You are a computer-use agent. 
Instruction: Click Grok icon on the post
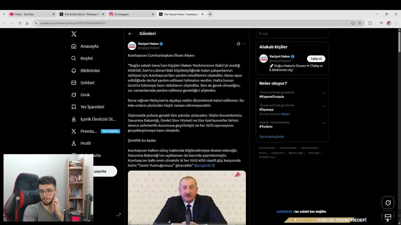[238, 44]
